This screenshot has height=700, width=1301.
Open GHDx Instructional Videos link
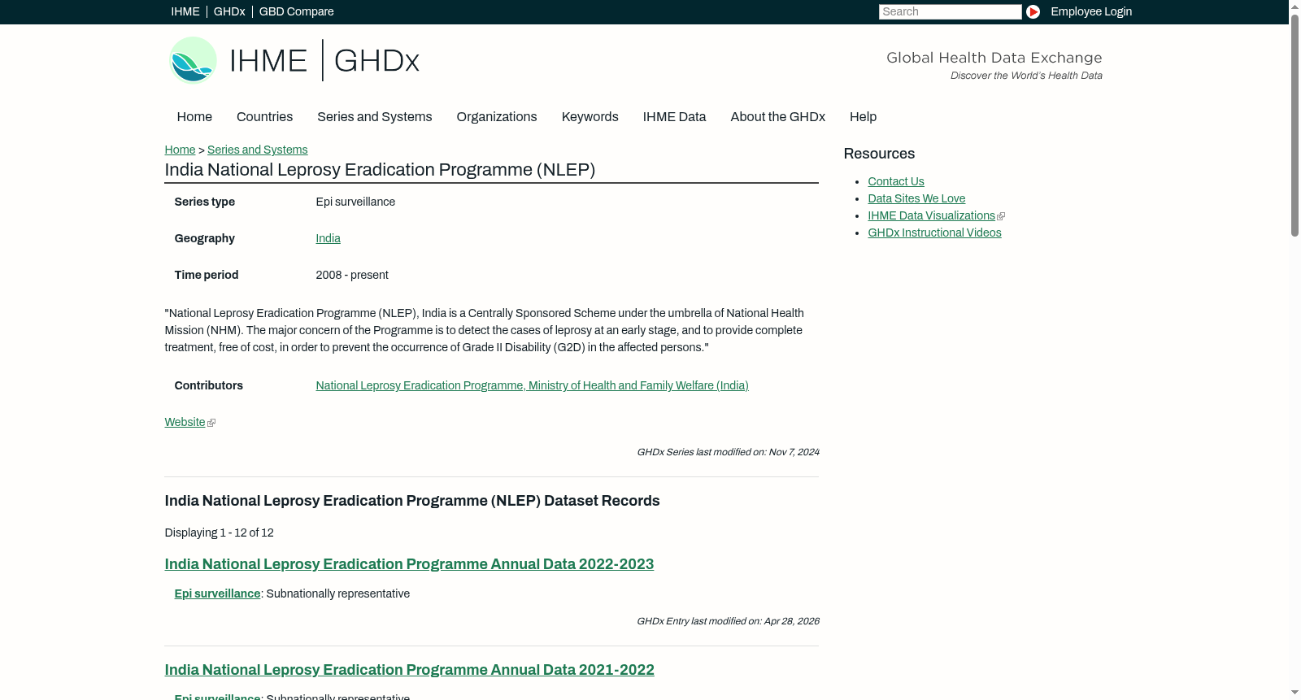[934, 233]
